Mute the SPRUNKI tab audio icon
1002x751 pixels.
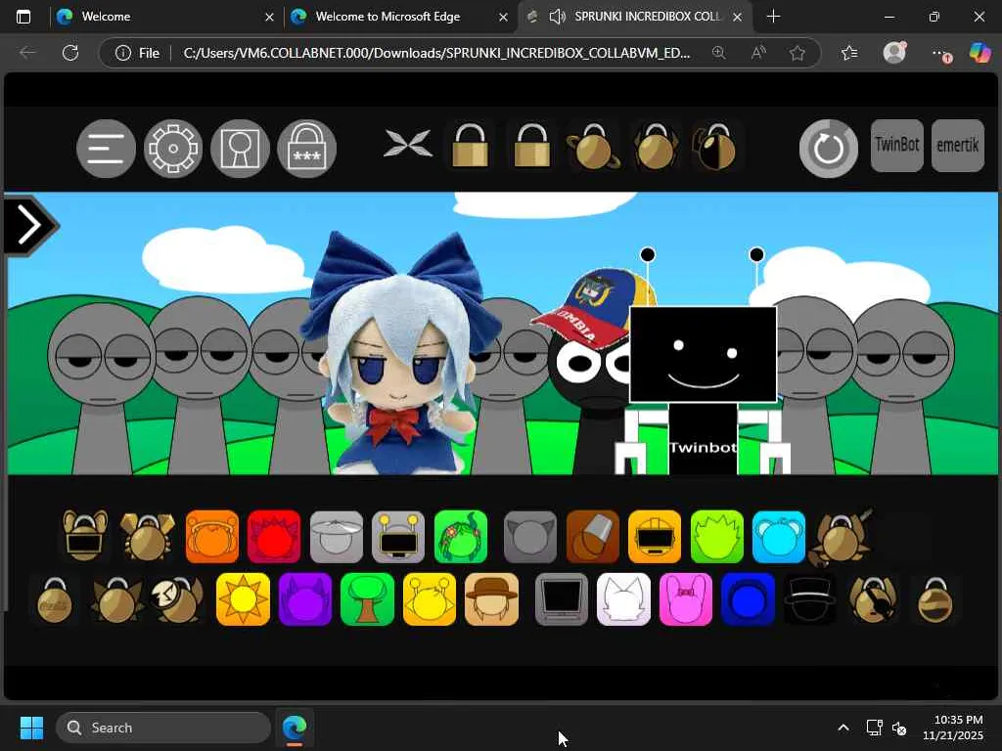[x=557, y=17]
